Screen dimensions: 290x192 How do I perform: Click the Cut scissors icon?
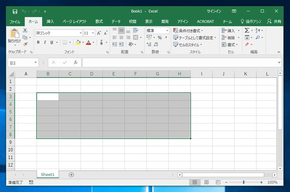click(x=25, y=31)
